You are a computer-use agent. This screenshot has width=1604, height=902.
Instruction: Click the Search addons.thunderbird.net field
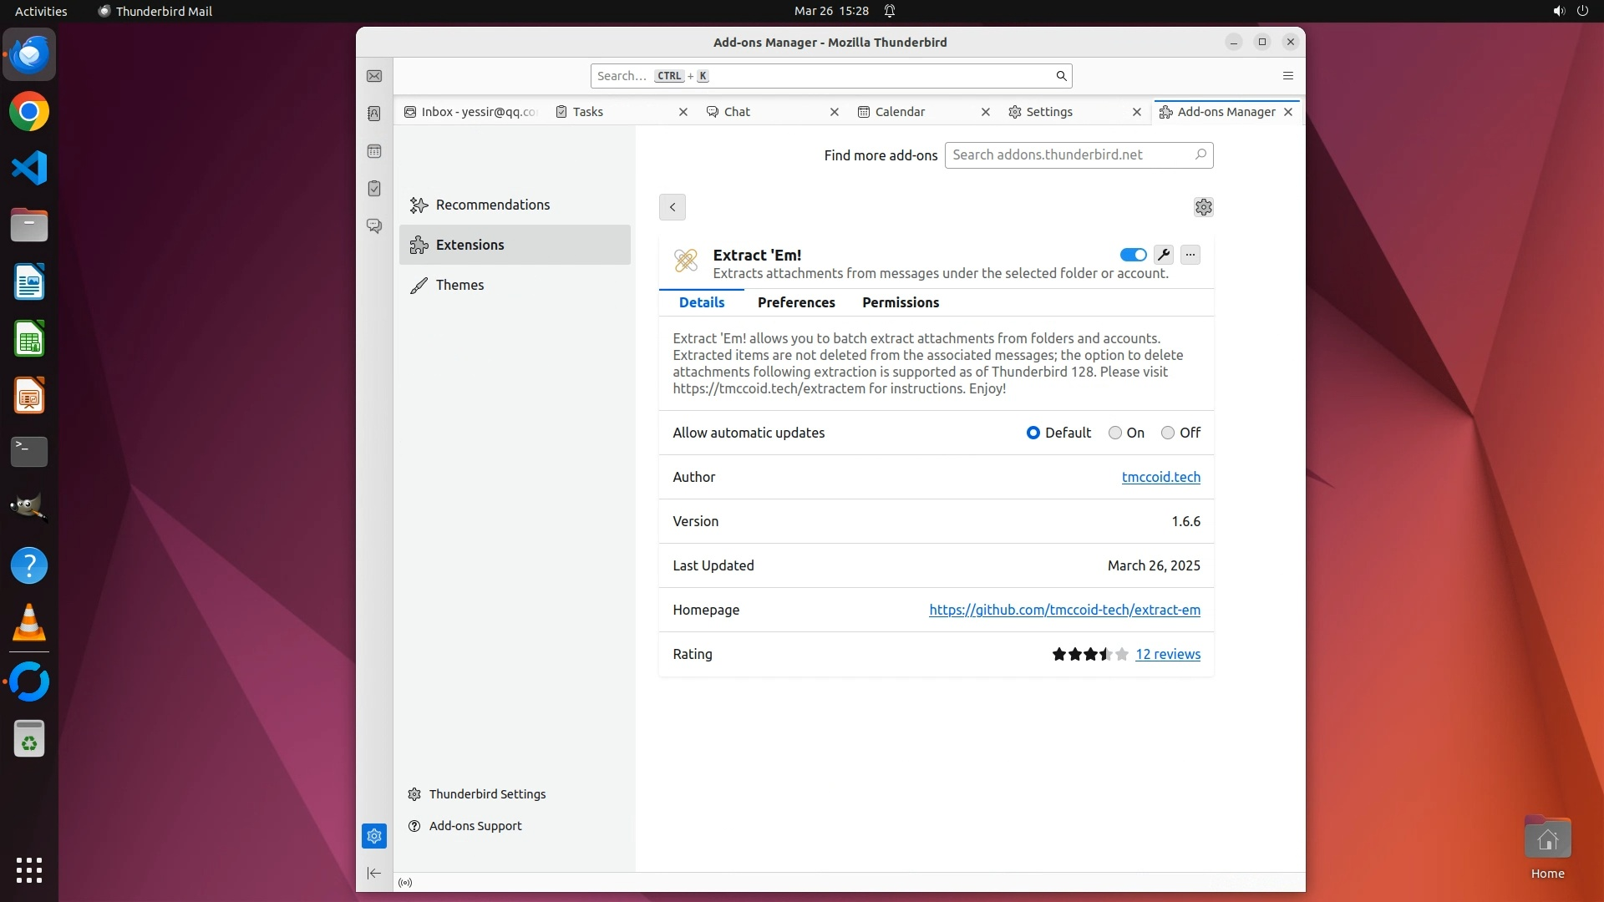[1069, 155]
